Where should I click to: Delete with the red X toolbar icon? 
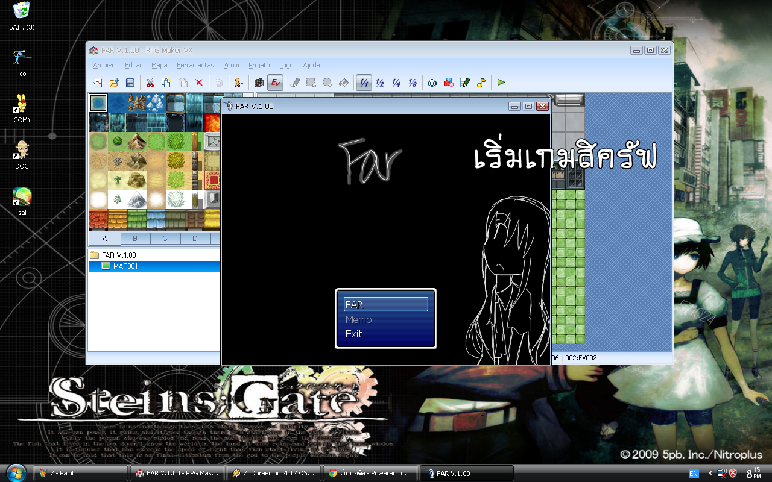[199, 83]
